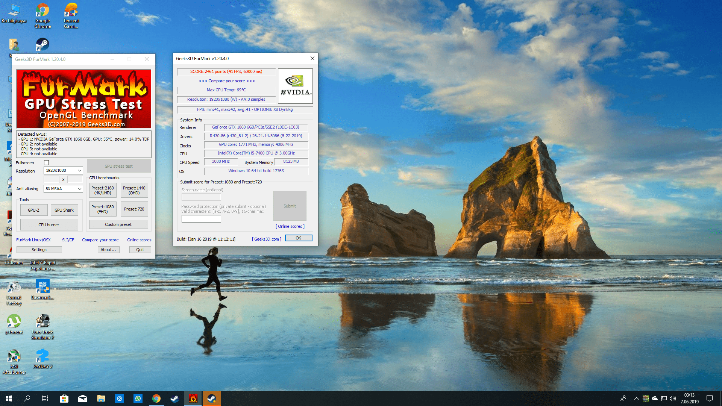This screenshot has height=406, width=722.
Task: Open the GPU-Z tool button
Action: (x=34, y=210)
